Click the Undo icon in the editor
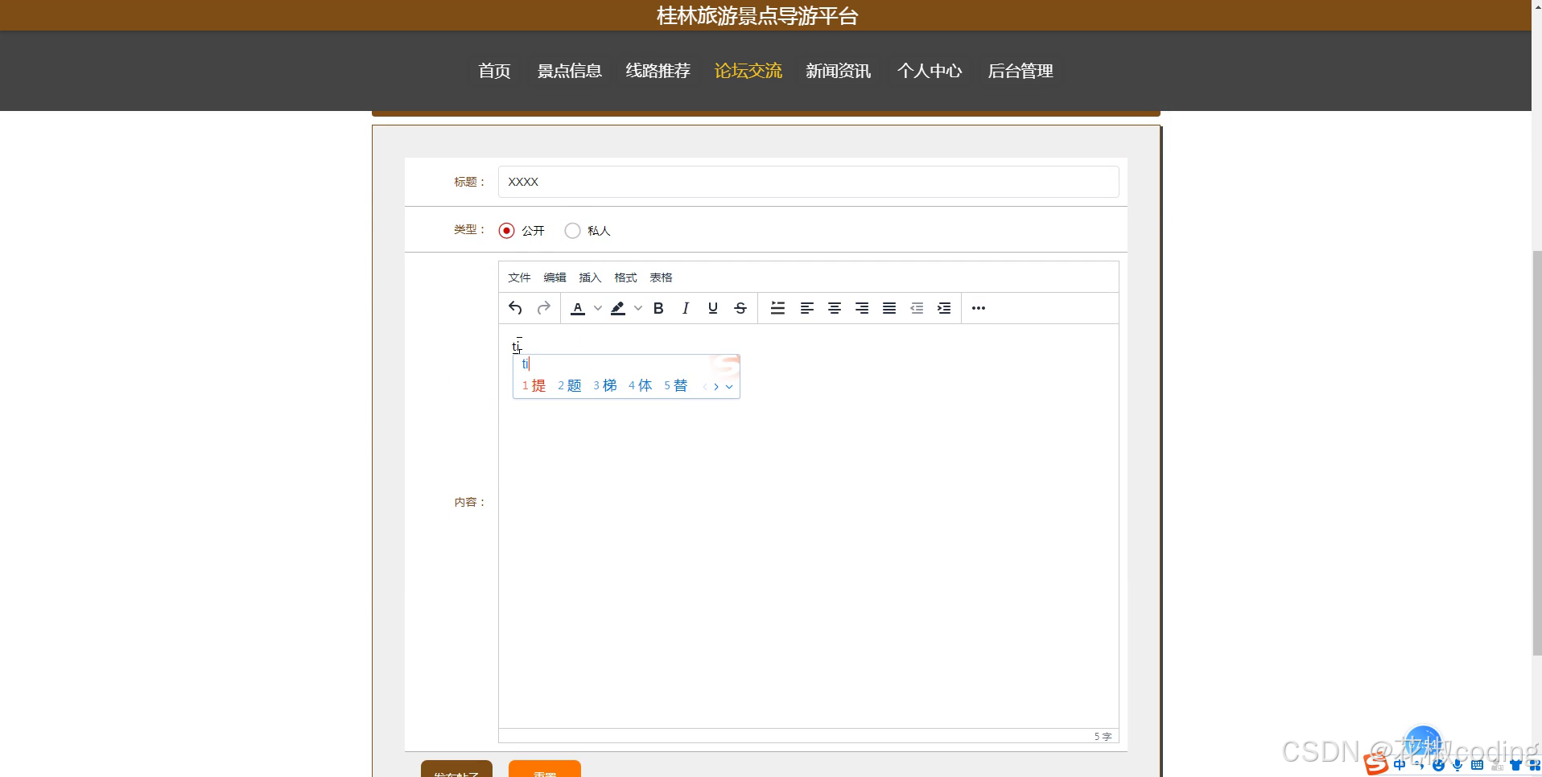1542x777 pixels. (514, 308)
